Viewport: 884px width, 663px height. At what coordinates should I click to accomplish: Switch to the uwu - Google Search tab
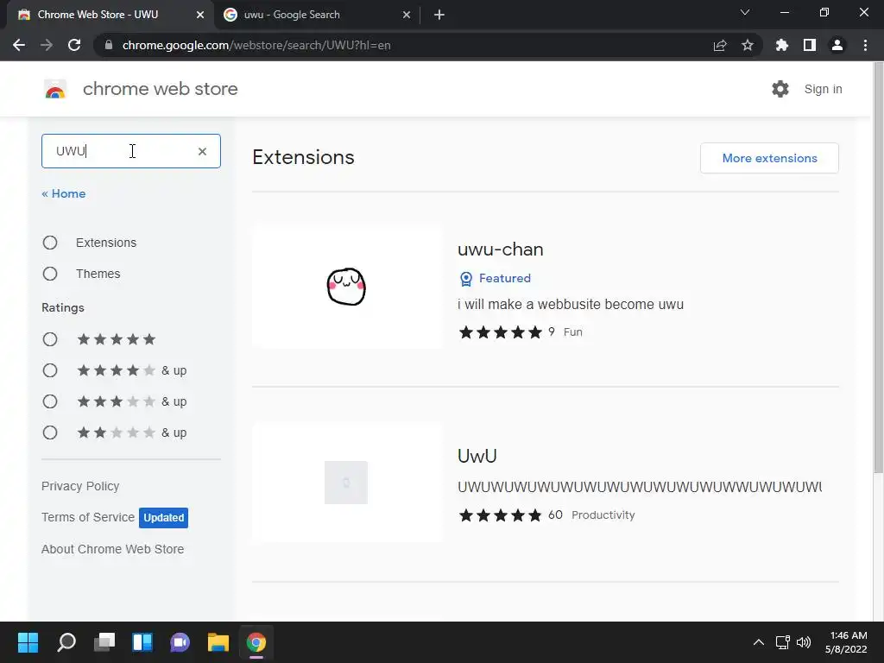point(316,15)
